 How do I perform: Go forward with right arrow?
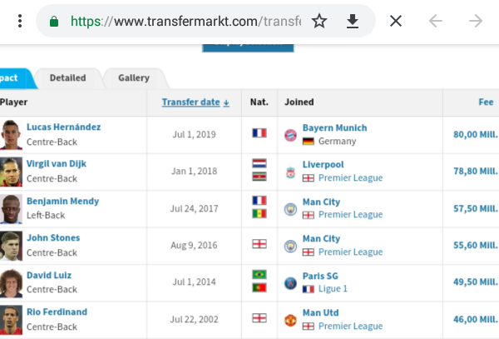coord(476,21)
